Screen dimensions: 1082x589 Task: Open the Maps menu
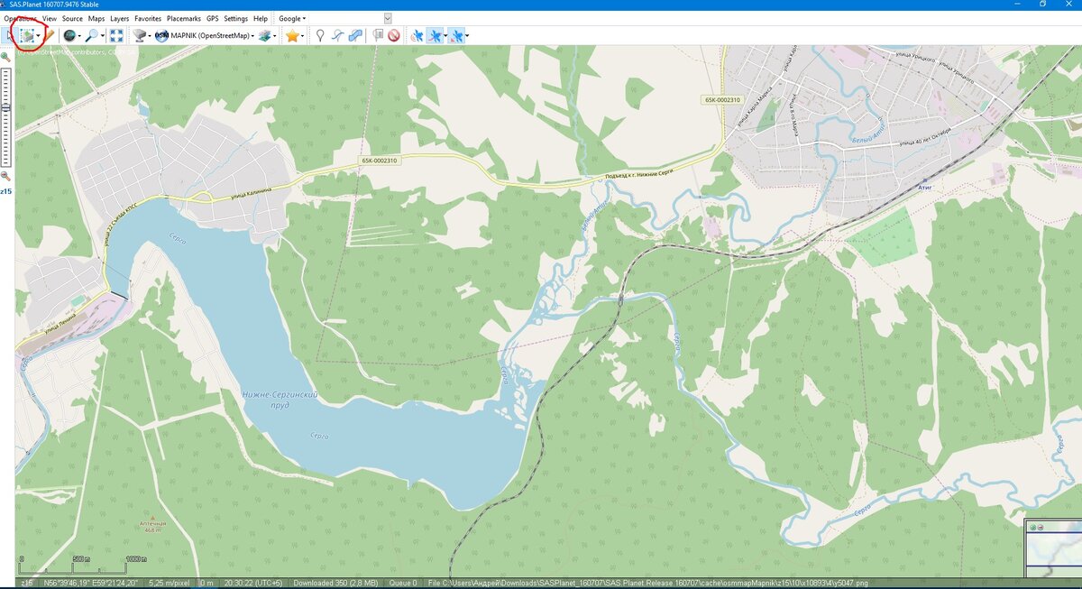coord(96,18)
